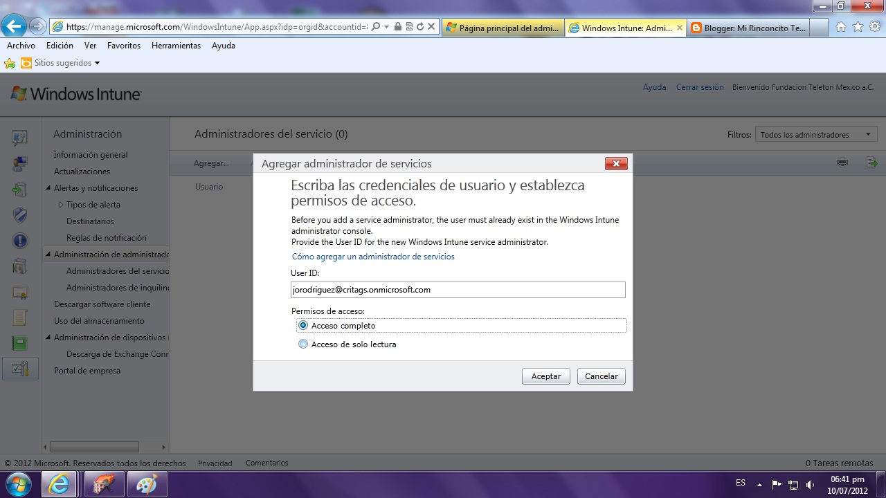
Task: Open the Endpoint Protection shield icon
Action: pyautogui.click(x=20, y=215)
